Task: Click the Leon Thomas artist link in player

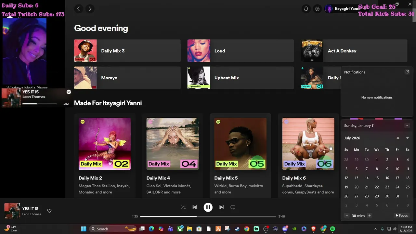Action: [x=32, y=214]
